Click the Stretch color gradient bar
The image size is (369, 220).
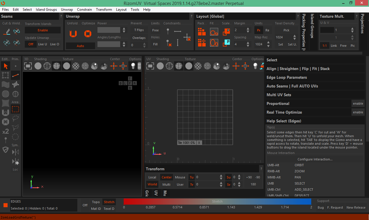click(x=217, y=201)
